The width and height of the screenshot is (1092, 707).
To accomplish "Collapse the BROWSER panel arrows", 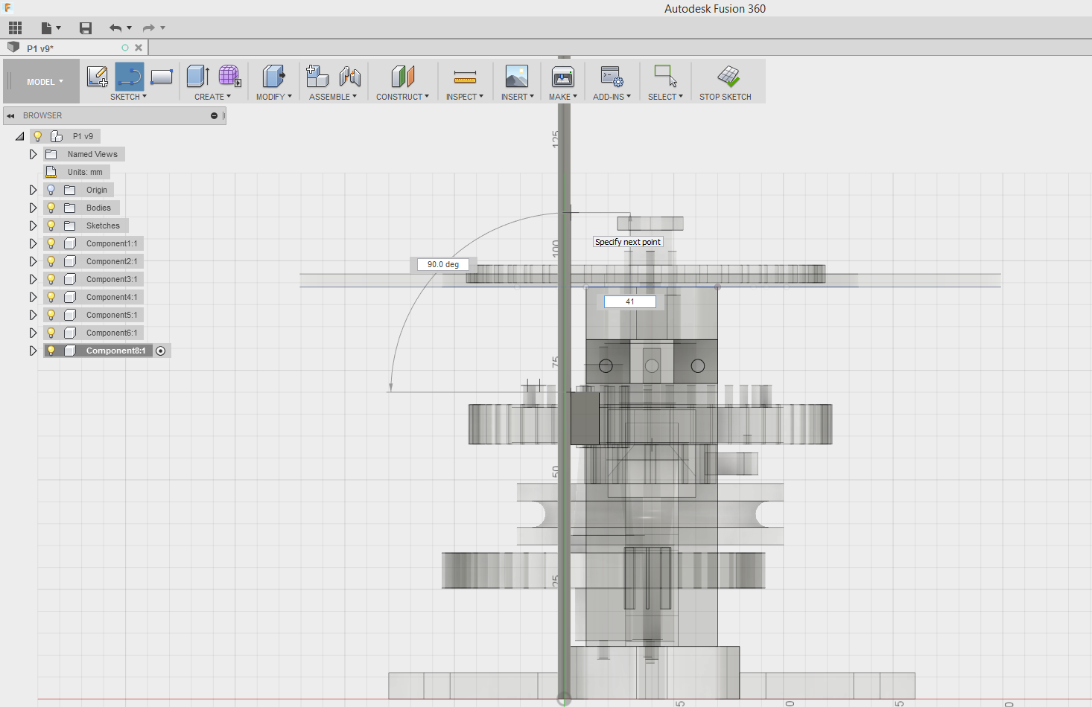I will pyautogui.click(x=10, y=116).
